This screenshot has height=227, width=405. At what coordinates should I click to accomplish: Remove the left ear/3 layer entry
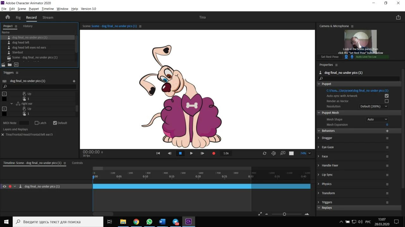(x=3, y=135)
